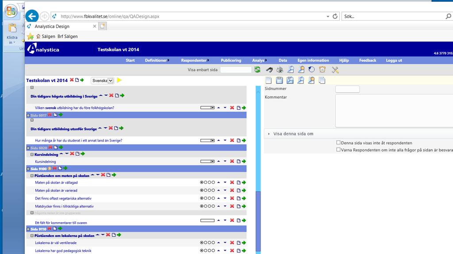Open the Analys menu

point(259,60)
